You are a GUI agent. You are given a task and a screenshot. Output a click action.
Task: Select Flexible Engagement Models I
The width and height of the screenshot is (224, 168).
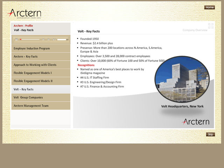click(x=41, y=73)
